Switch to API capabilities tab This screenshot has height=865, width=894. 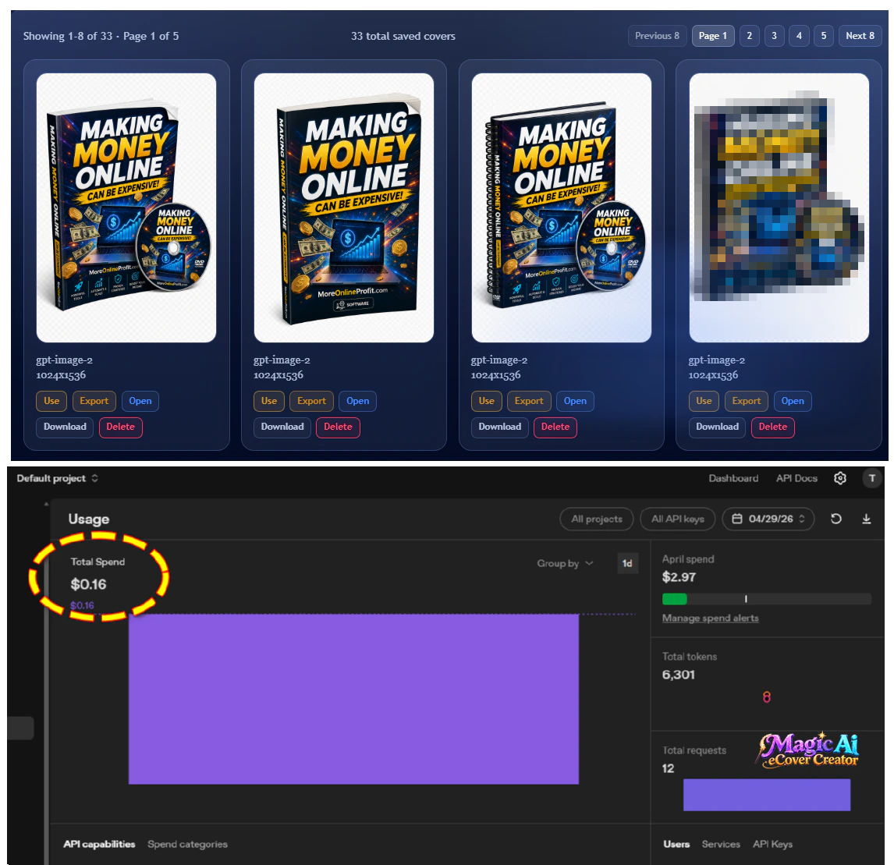[x=99, y=844]
